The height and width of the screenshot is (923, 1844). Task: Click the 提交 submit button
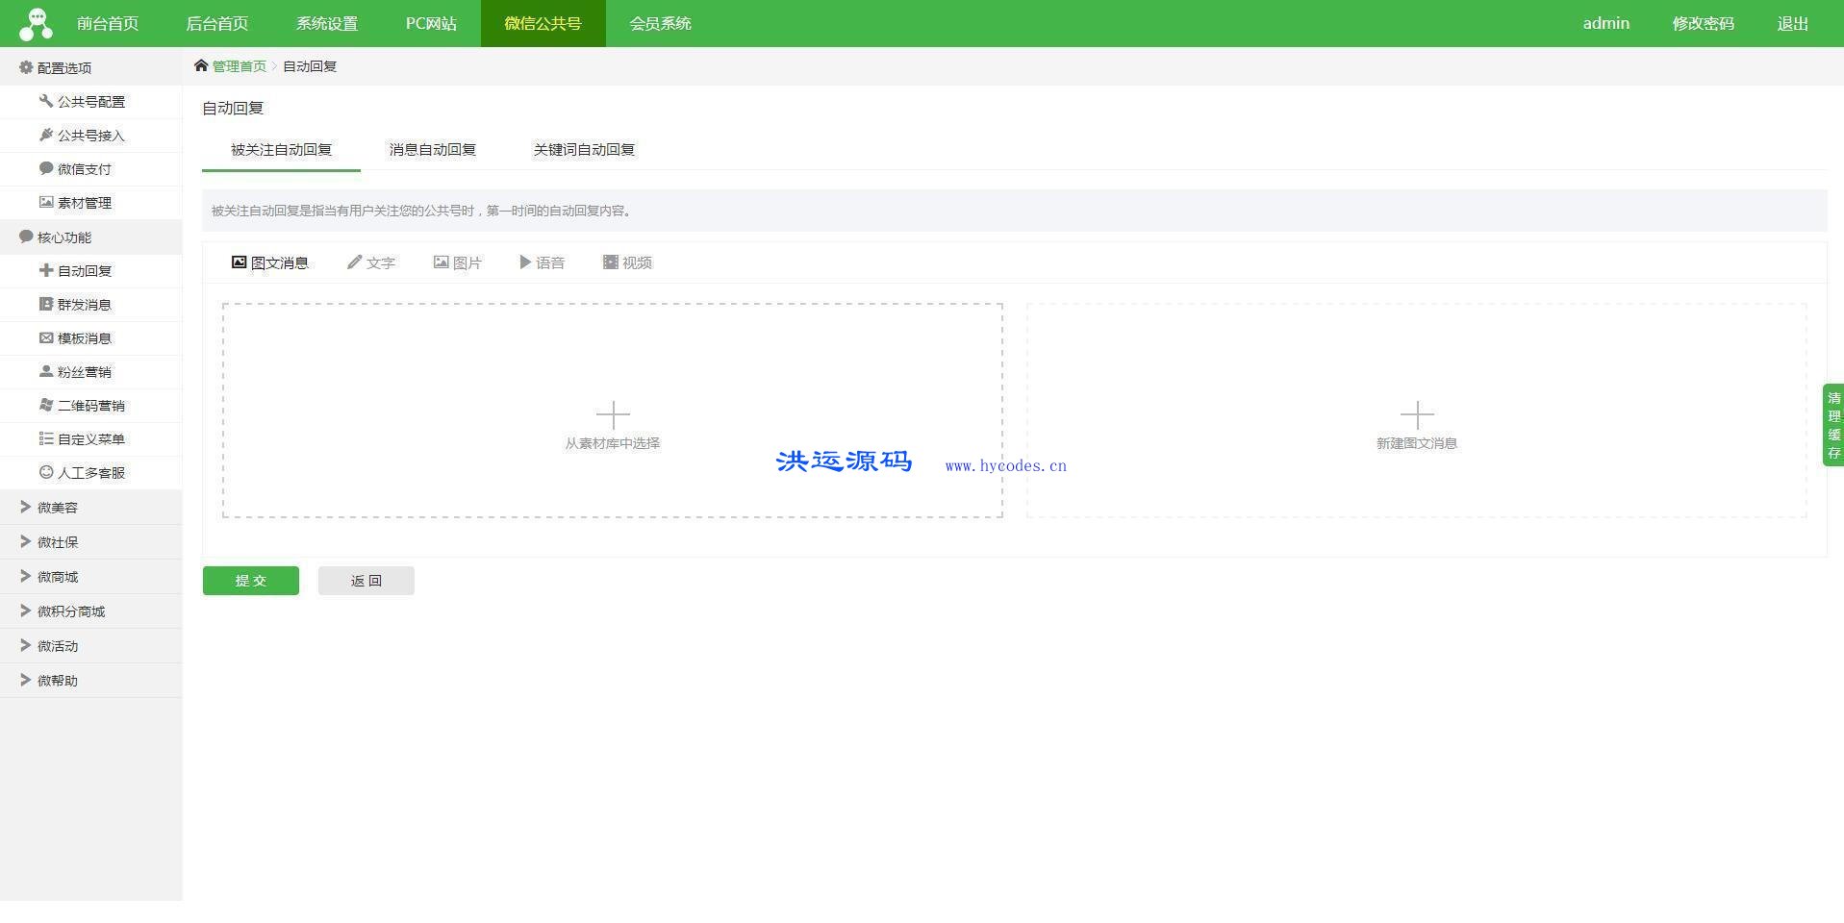pos(251,581)
